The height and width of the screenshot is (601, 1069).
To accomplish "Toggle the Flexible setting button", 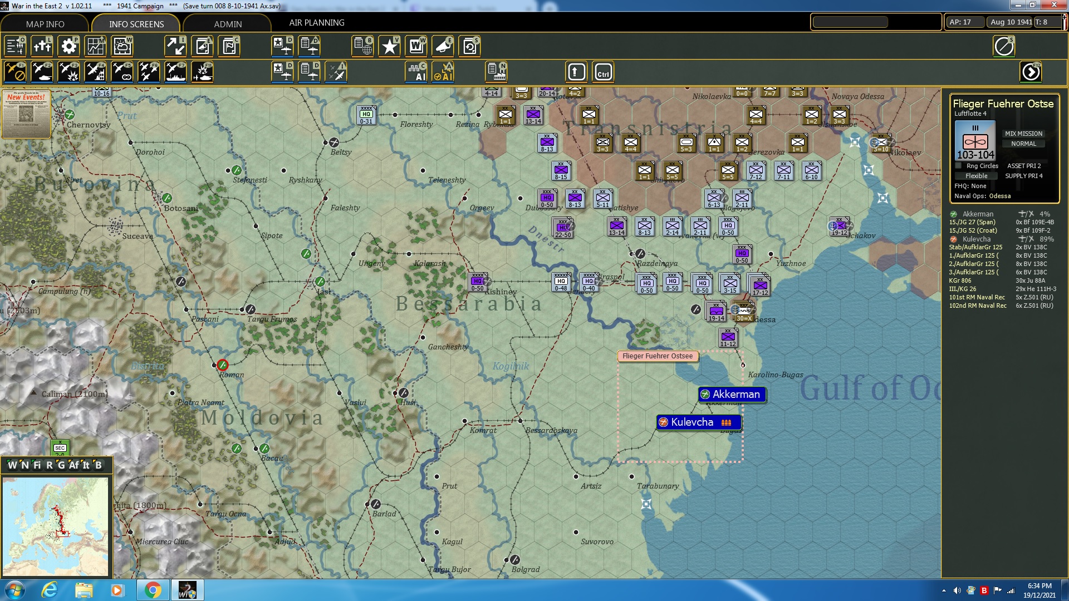I will point(977,176).
